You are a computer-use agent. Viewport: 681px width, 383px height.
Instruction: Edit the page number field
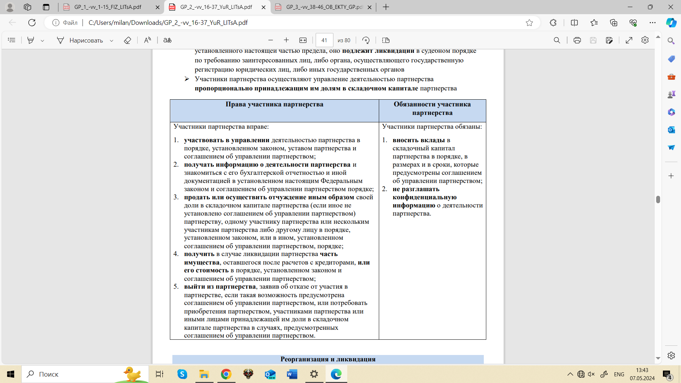pyautogui.click(x=324, y=40)
